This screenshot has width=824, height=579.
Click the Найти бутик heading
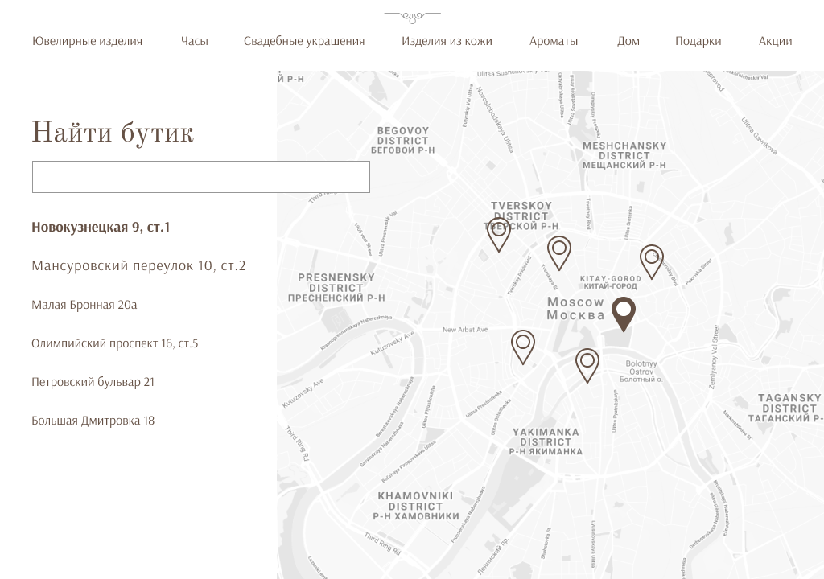pyautogui.click(x=113, y=131)
